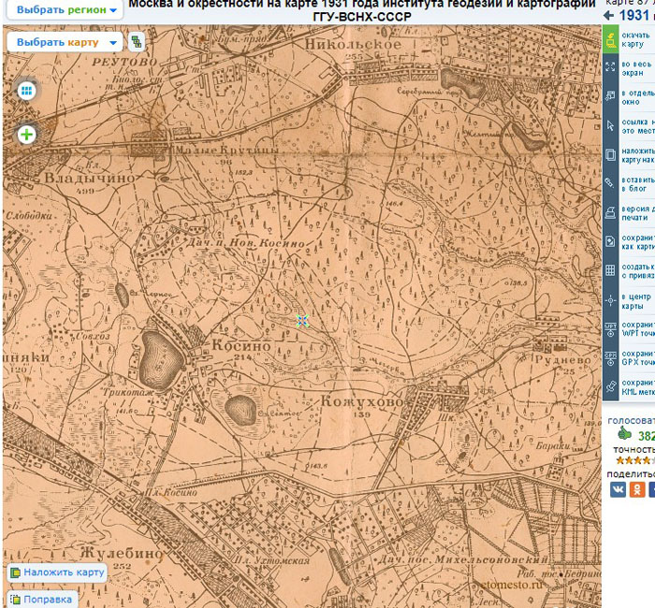Click 'в центр карты' link text
This screenshot has width=655, height=608.
pyautogui.click(x=636, y=301)
